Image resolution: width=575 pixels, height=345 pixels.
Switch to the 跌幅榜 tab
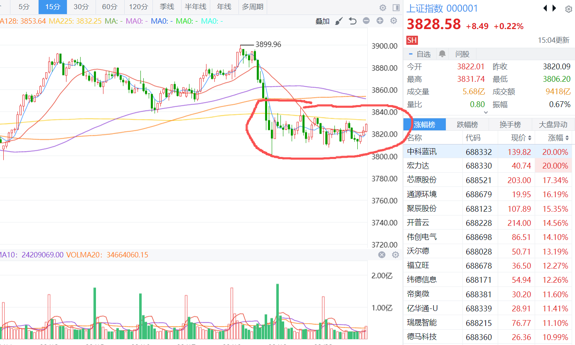(467, 125)
